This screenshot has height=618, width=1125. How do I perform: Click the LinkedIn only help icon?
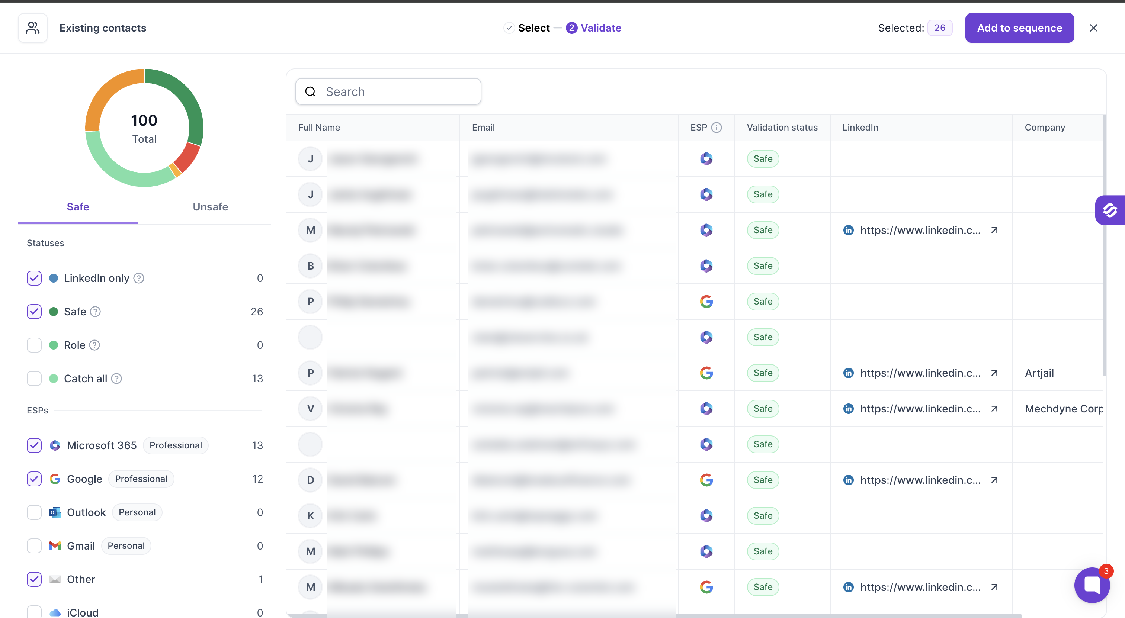[139, 278]
